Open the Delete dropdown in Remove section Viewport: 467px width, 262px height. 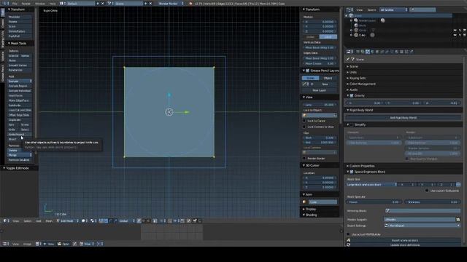point(20,151)
